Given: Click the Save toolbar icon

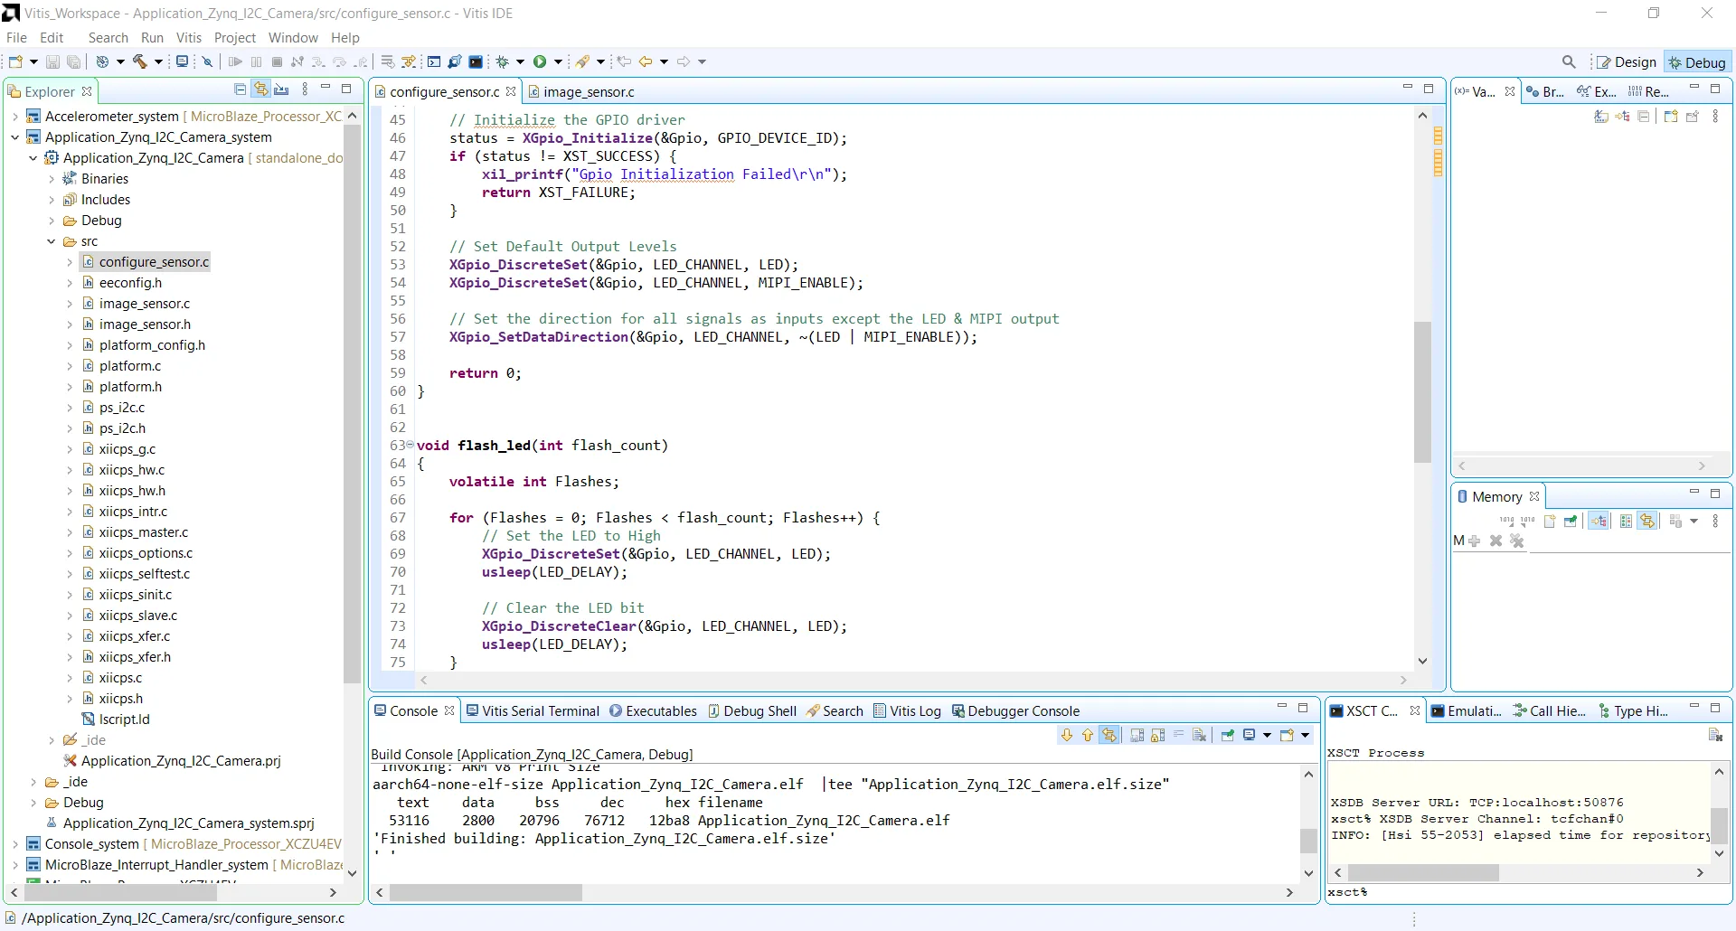Looking at the screenshot, I should click(x=52, y=61).
